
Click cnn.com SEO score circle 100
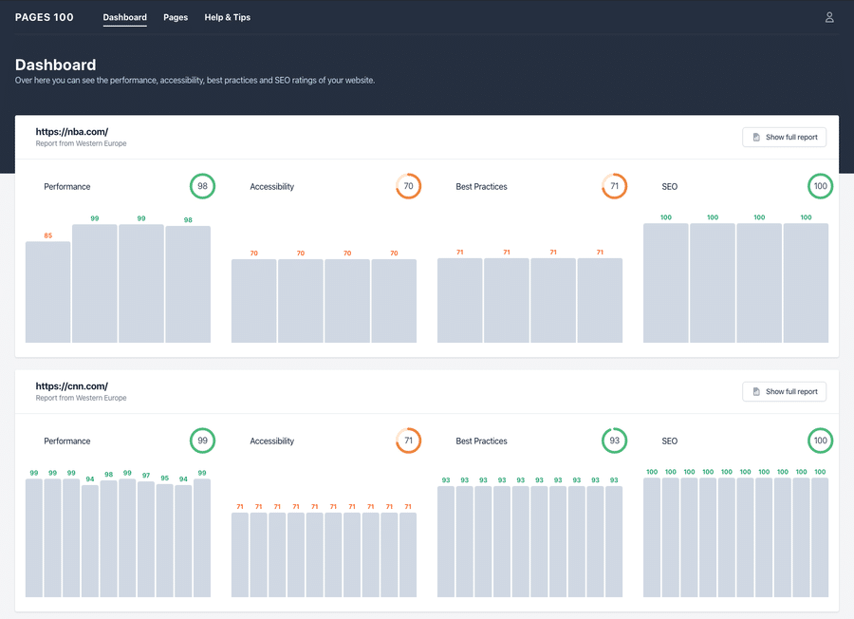click(820, 441)
